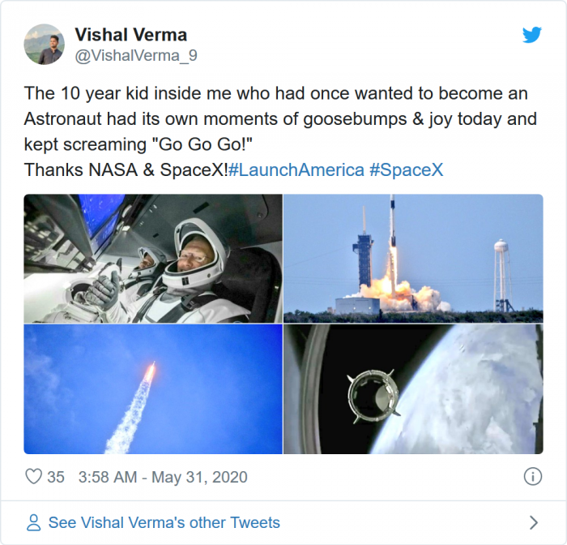The height and width of the screenshot is (545, 567).
Task: Open the astronauts in capsule photo
Action: pyautogui.click(x=152, y=258)
